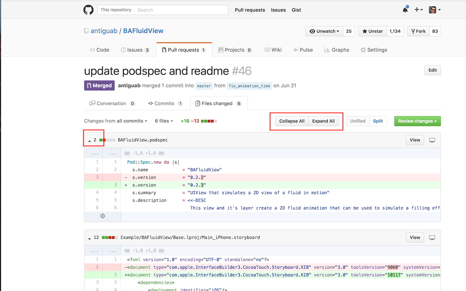Switch to the Unified diff view
The height and width of the screenshot is (291, 466).
click(358, 121)
